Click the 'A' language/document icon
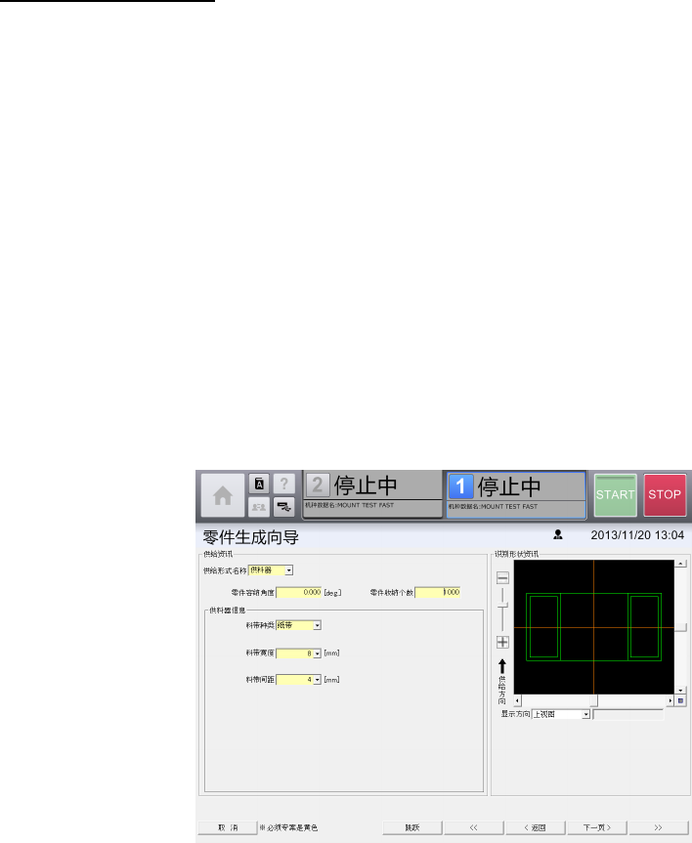692x843 pixels. point(259,484)
